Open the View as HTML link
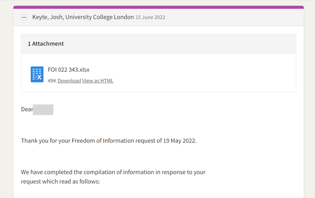 [98, 81]
